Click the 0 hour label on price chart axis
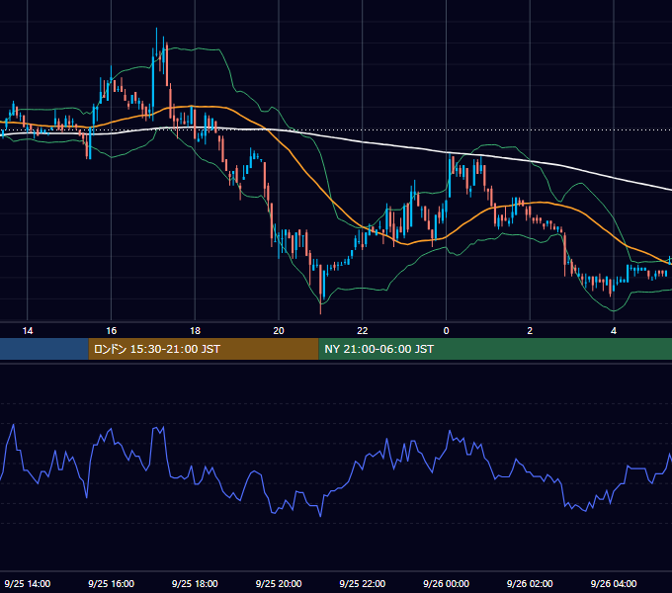The width and height of the screenshot is (672, 593). coord(446,331)
